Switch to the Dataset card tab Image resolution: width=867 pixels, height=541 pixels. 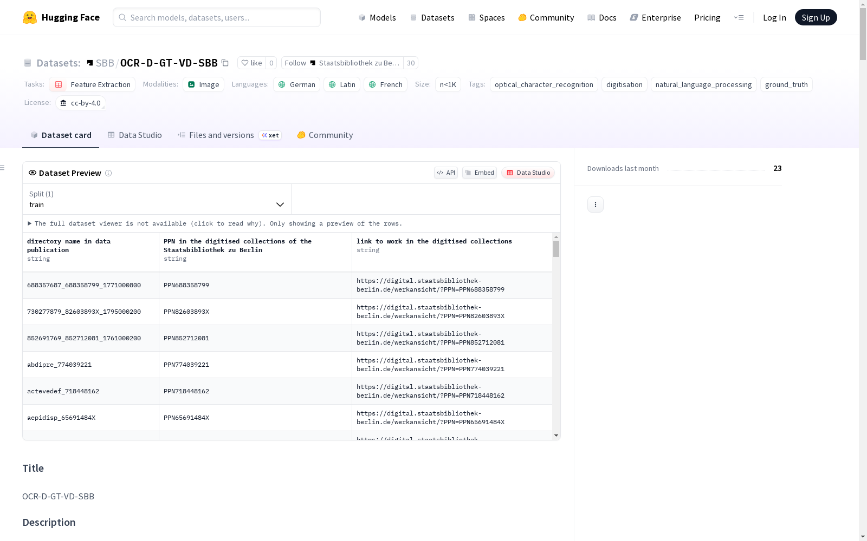[61, 135]
